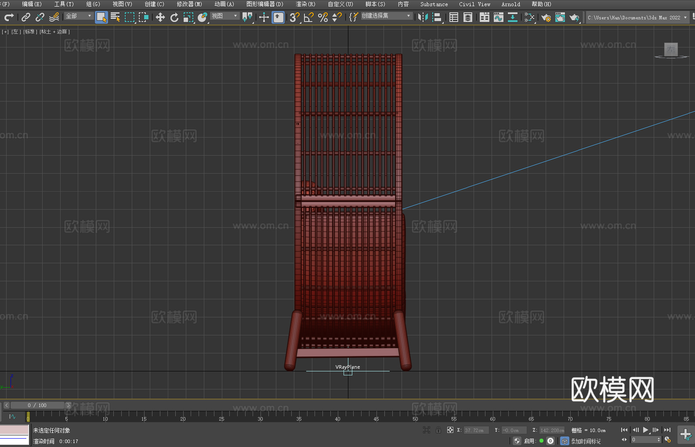Image resolution: width=695 pixels, height=447 pixels.
Task: Click the Align tool icon
Action: pos(437,17)
